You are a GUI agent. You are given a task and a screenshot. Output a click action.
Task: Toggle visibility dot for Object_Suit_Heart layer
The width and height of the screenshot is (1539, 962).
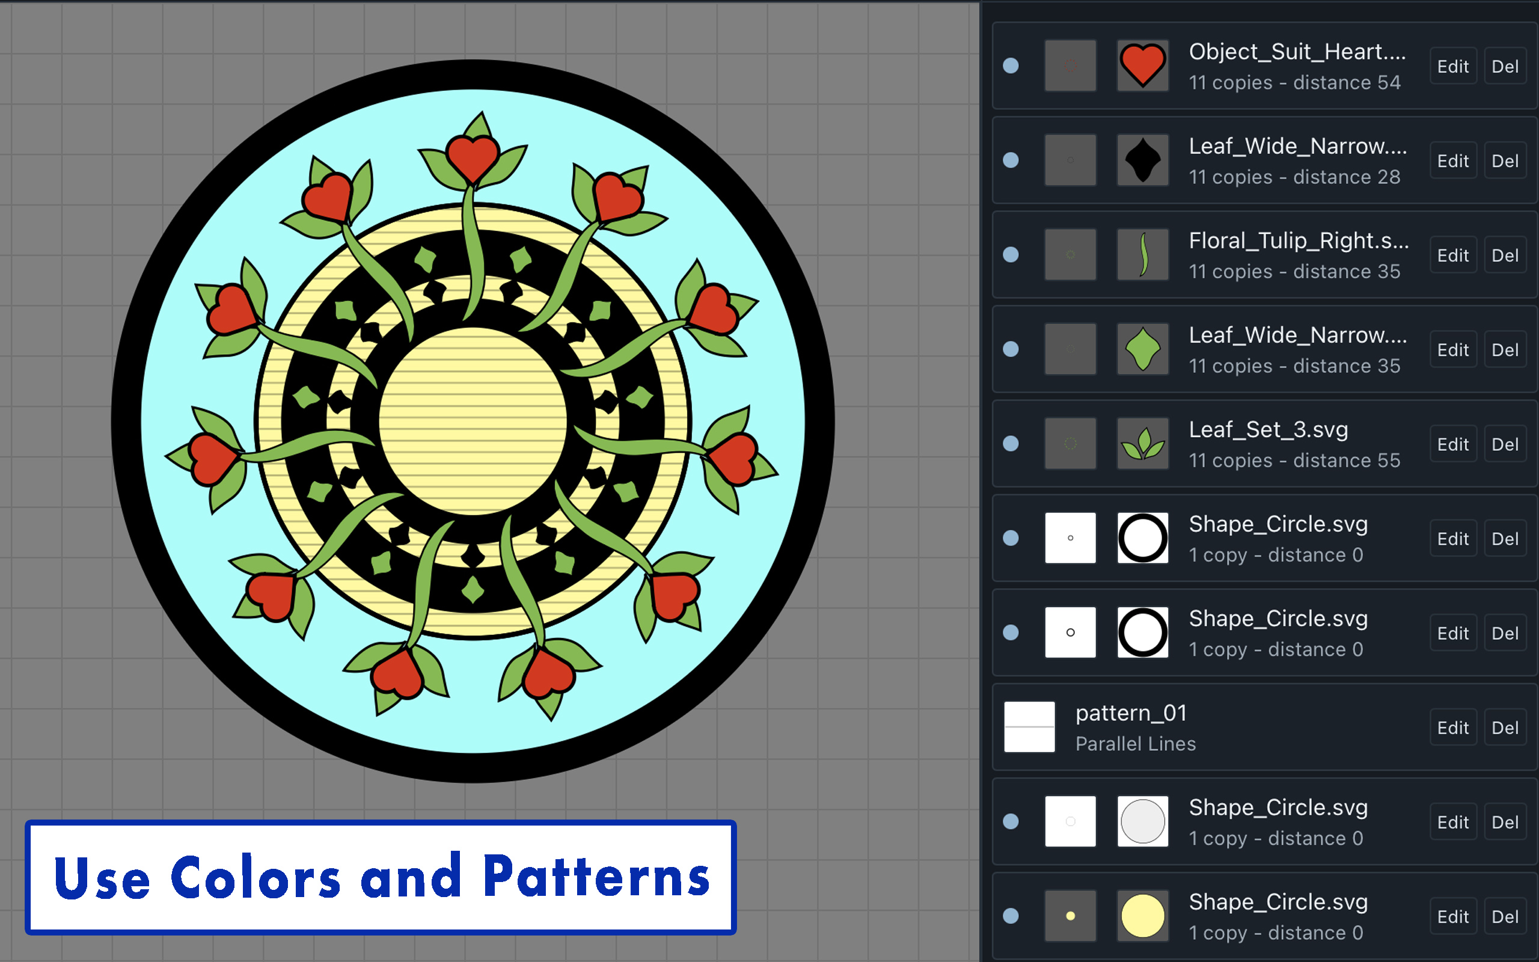point(1011,66)
